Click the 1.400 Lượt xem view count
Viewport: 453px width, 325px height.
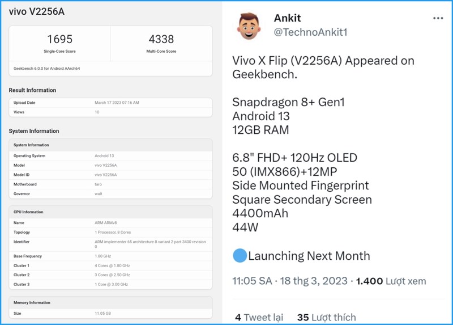[x=391, y=281]
